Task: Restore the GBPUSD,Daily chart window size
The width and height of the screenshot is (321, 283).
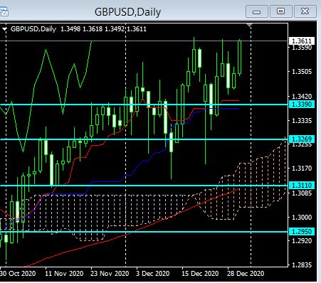Action: (281, 11)
